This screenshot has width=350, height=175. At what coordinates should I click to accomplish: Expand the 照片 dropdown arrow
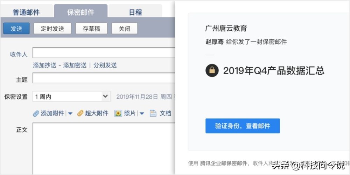[x=142, y=114]
